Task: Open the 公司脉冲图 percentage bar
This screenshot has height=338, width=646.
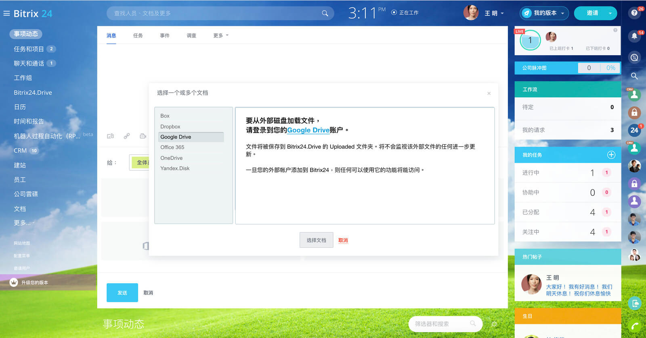Action: (568, 68)
